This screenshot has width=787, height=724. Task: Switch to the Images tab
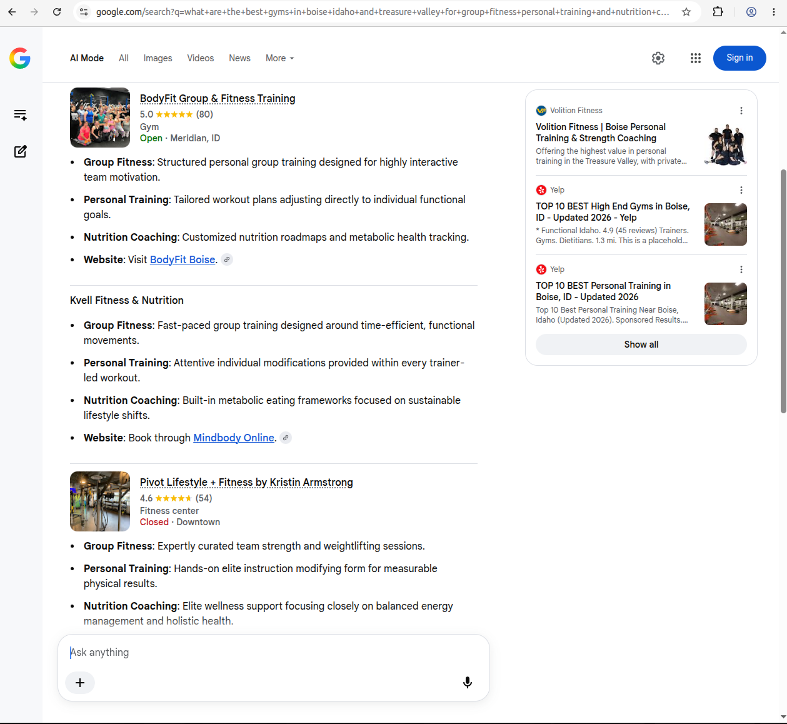coord(158,58)
